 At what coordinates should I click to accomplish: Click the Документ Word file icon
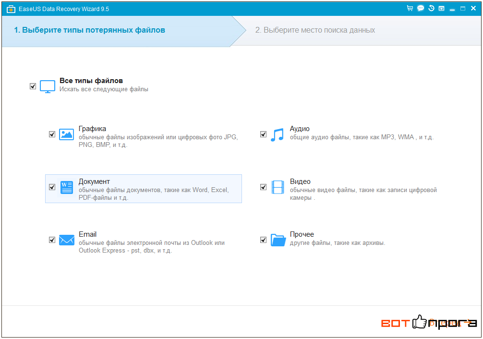click(67, 187)
